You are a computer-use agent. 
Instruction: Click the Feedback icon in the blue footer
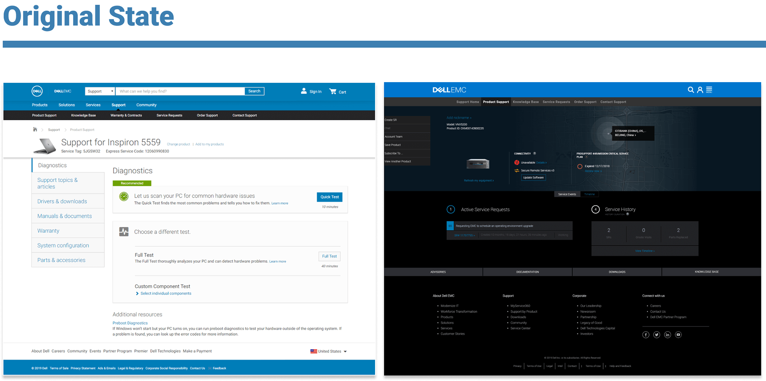point(210,368)
